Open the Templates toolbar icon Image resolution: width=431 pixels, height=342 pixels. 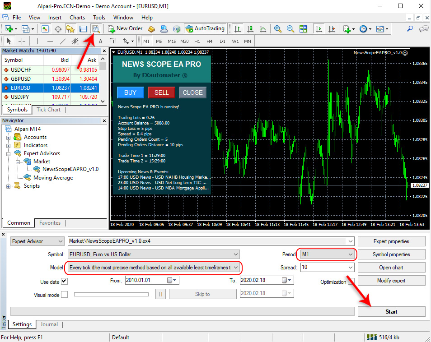point(380,29)
